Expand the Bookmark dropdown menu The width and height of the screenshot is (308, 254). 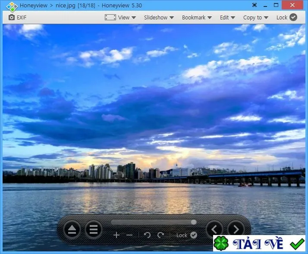tap(197, 18)
